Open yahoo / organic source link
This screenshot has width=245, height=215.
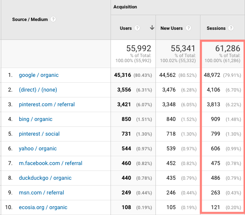38,149
